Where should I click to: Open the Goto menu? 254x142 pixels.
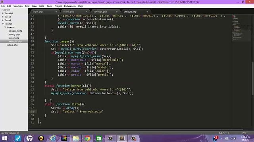tap(42, 6)
